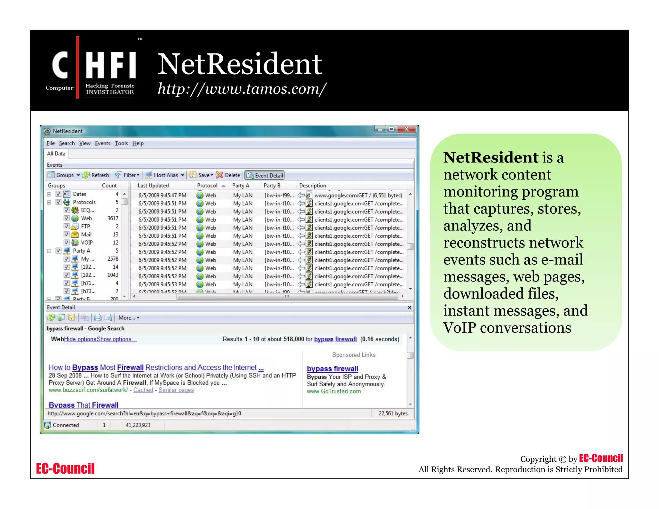Viewport: 659px width, 509px height.
Task: Open the Groups dropdown arrow
Action: point(78,175)
